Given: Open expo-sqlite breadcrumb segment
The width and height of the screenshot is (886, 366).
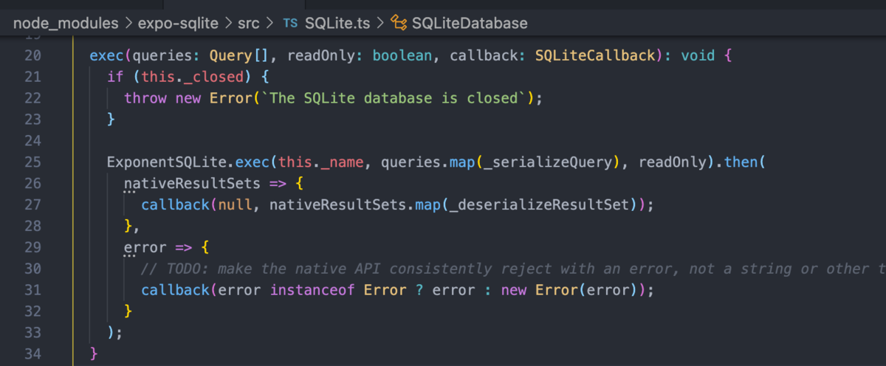Looking at the screenshot, I should [178, 23].
